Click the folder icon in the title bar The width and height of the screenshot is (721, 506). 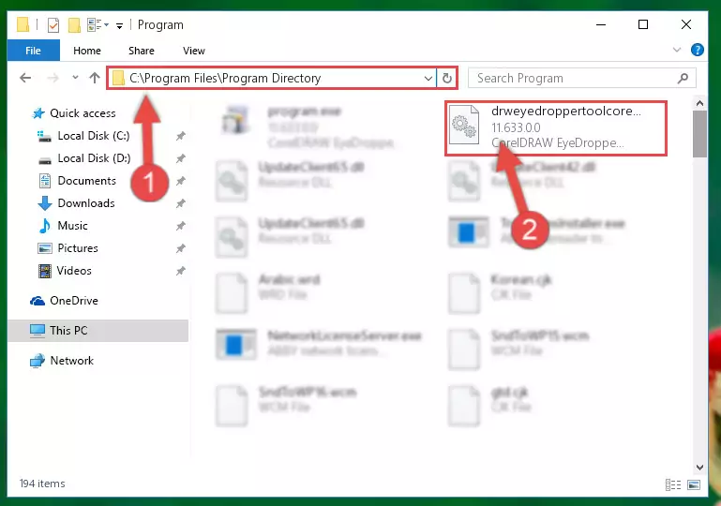coord(23,24)
